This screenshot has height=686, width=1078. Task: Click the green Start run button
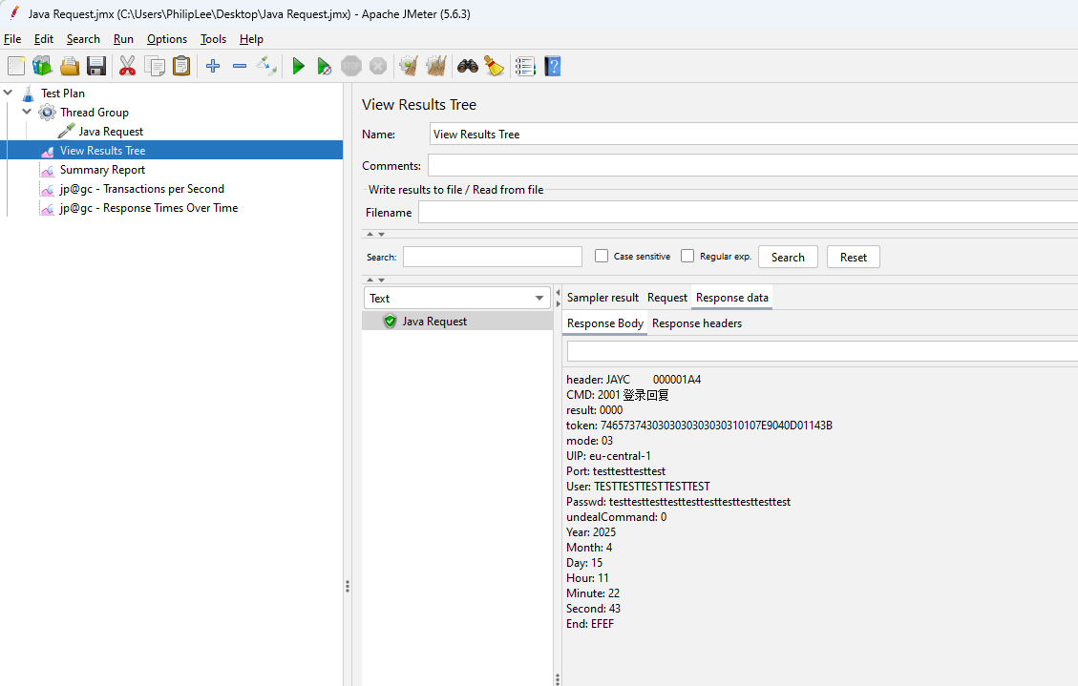[299, 66]
